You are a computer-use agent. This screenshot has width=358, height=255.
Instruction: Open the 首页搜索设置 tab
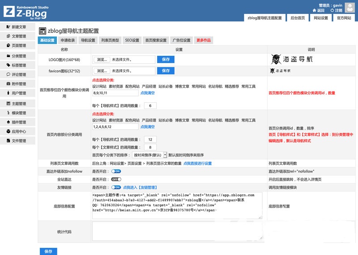pos(156,40)
